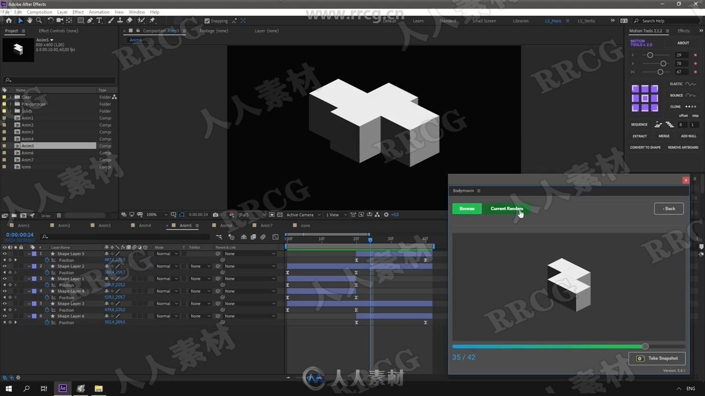Click the Motion Tools Elastic curve icon
705x396 pixels.
(x=691, y=84)
